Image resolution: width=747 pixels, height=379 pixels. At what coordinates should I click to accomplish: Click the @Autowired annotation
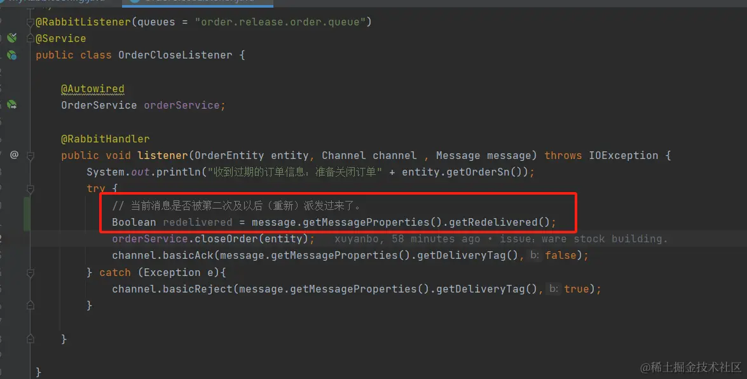(92, 88)
